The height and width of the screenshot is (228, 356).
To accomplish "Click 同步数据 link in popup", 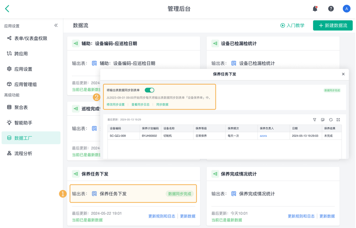I will (x=162, y=104).
